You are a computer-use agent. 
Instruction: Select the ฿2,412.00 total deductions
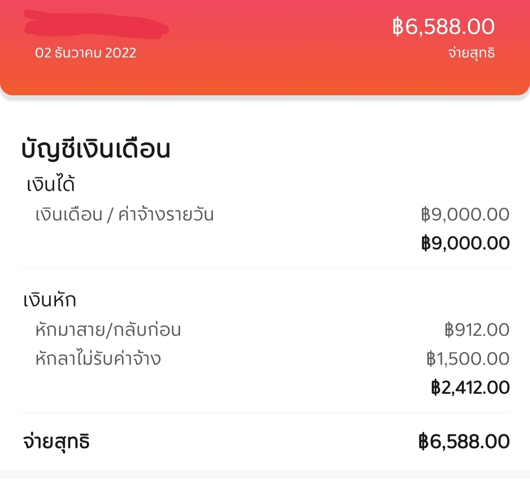(x=470, y=387)
